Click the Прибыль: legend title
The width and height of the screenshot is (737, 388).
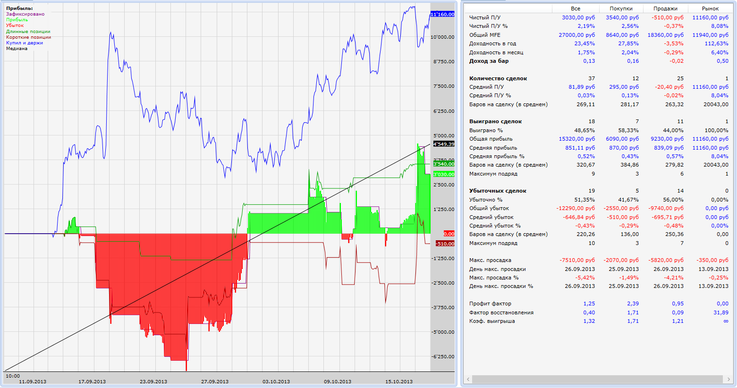[x=19, y=8]
